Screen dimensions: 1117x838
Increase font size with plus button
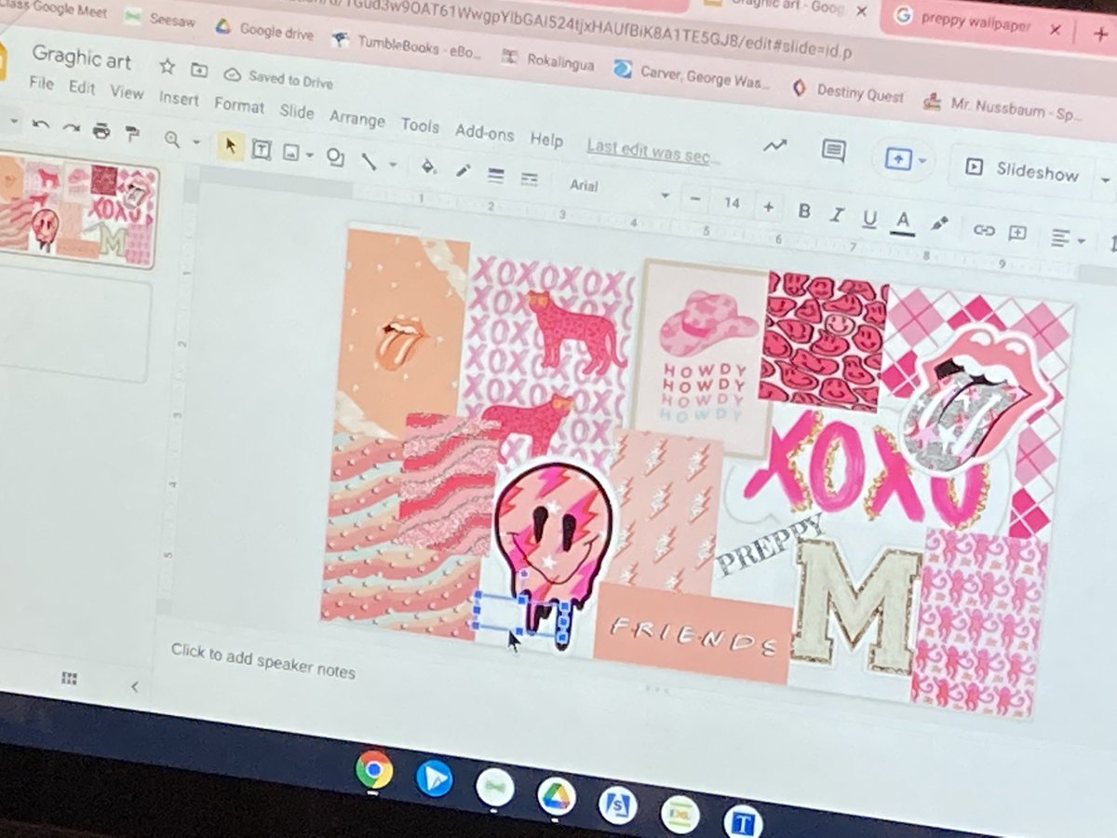(768, 207)
